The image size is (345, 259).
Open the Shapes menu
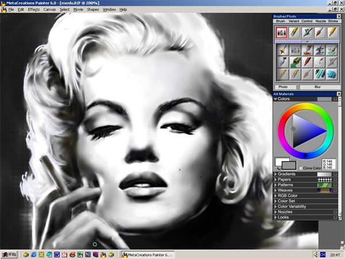point(93,9)
